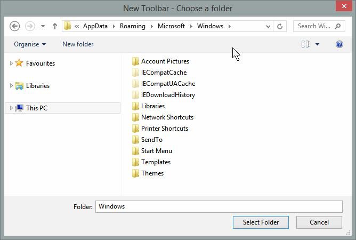The image size is (356, 240).
Task: Click the Account Pictures folder icon
Action: pyautogui.click(x=135, y=61)
